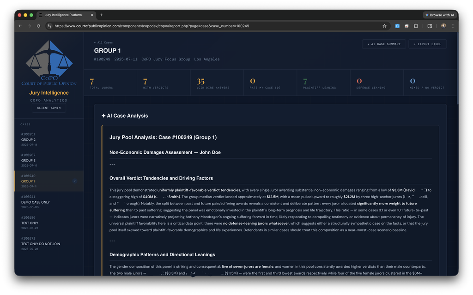Click the CoPo Jury Focus Group subtitle text
This screenshot has width=473, height=295.
[x=166, y=59]
